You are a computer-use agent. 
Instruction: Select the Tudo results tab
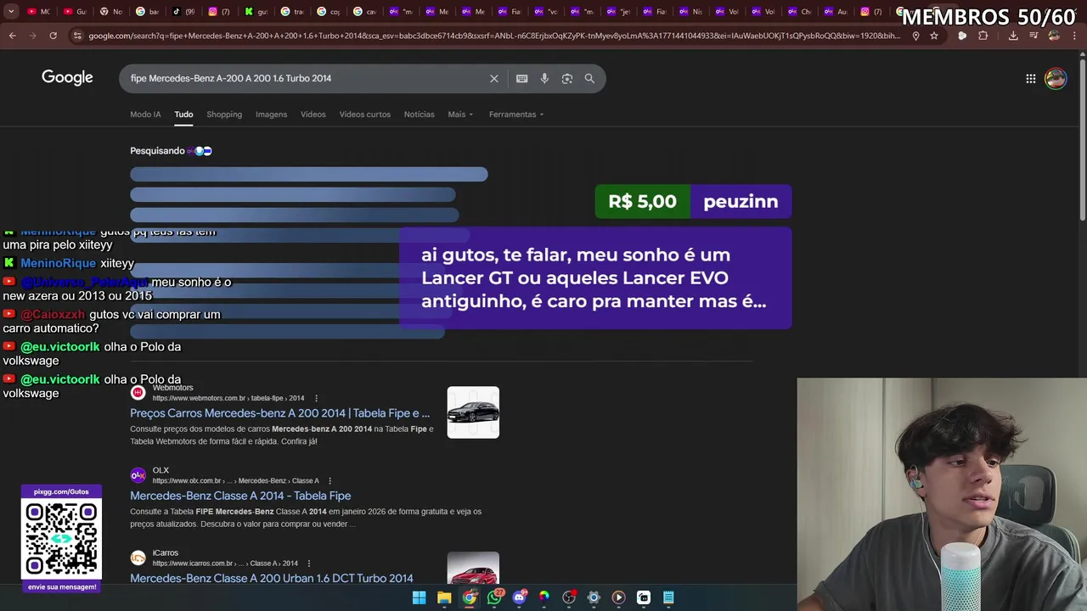pyautogui.click(x=183, y=114)
